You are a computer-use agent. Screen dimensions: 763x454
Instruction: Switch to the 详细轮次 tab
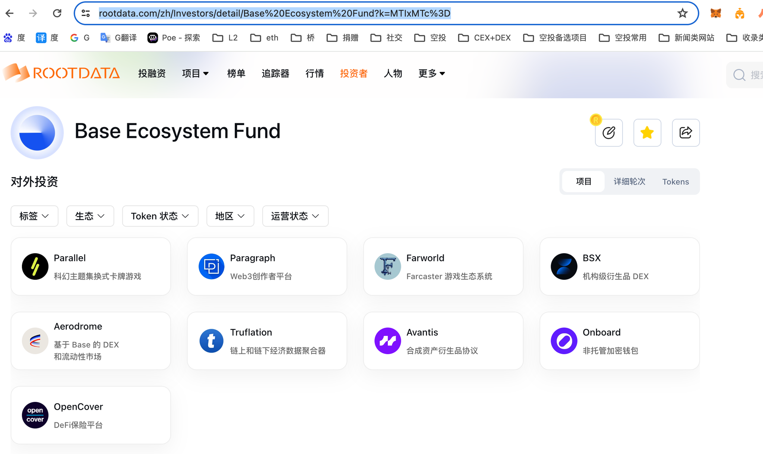pos(629,181)
